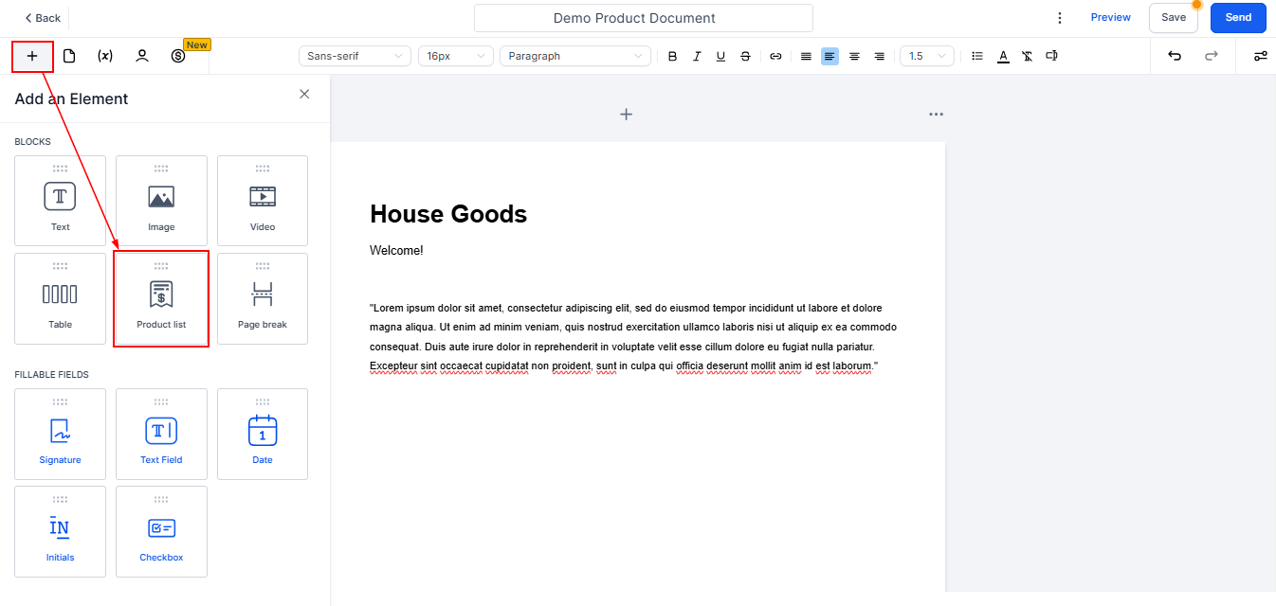Select the Table block
The height and width of the screenshot is (606, 1276).
click(61, 298)
